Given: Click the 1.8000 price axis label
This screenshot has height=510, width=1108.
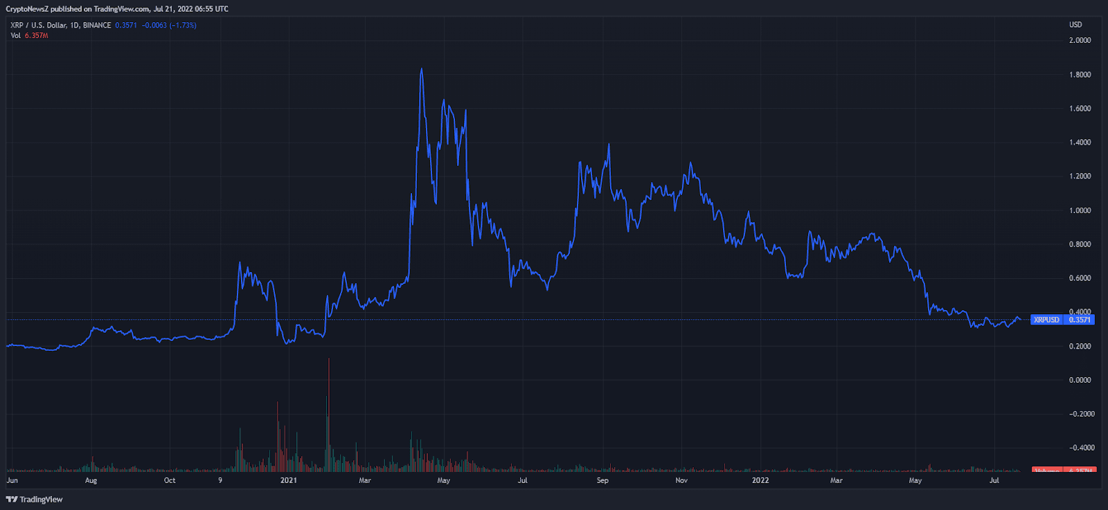Looking at the screenshot, I should [x=1080, y=75].
